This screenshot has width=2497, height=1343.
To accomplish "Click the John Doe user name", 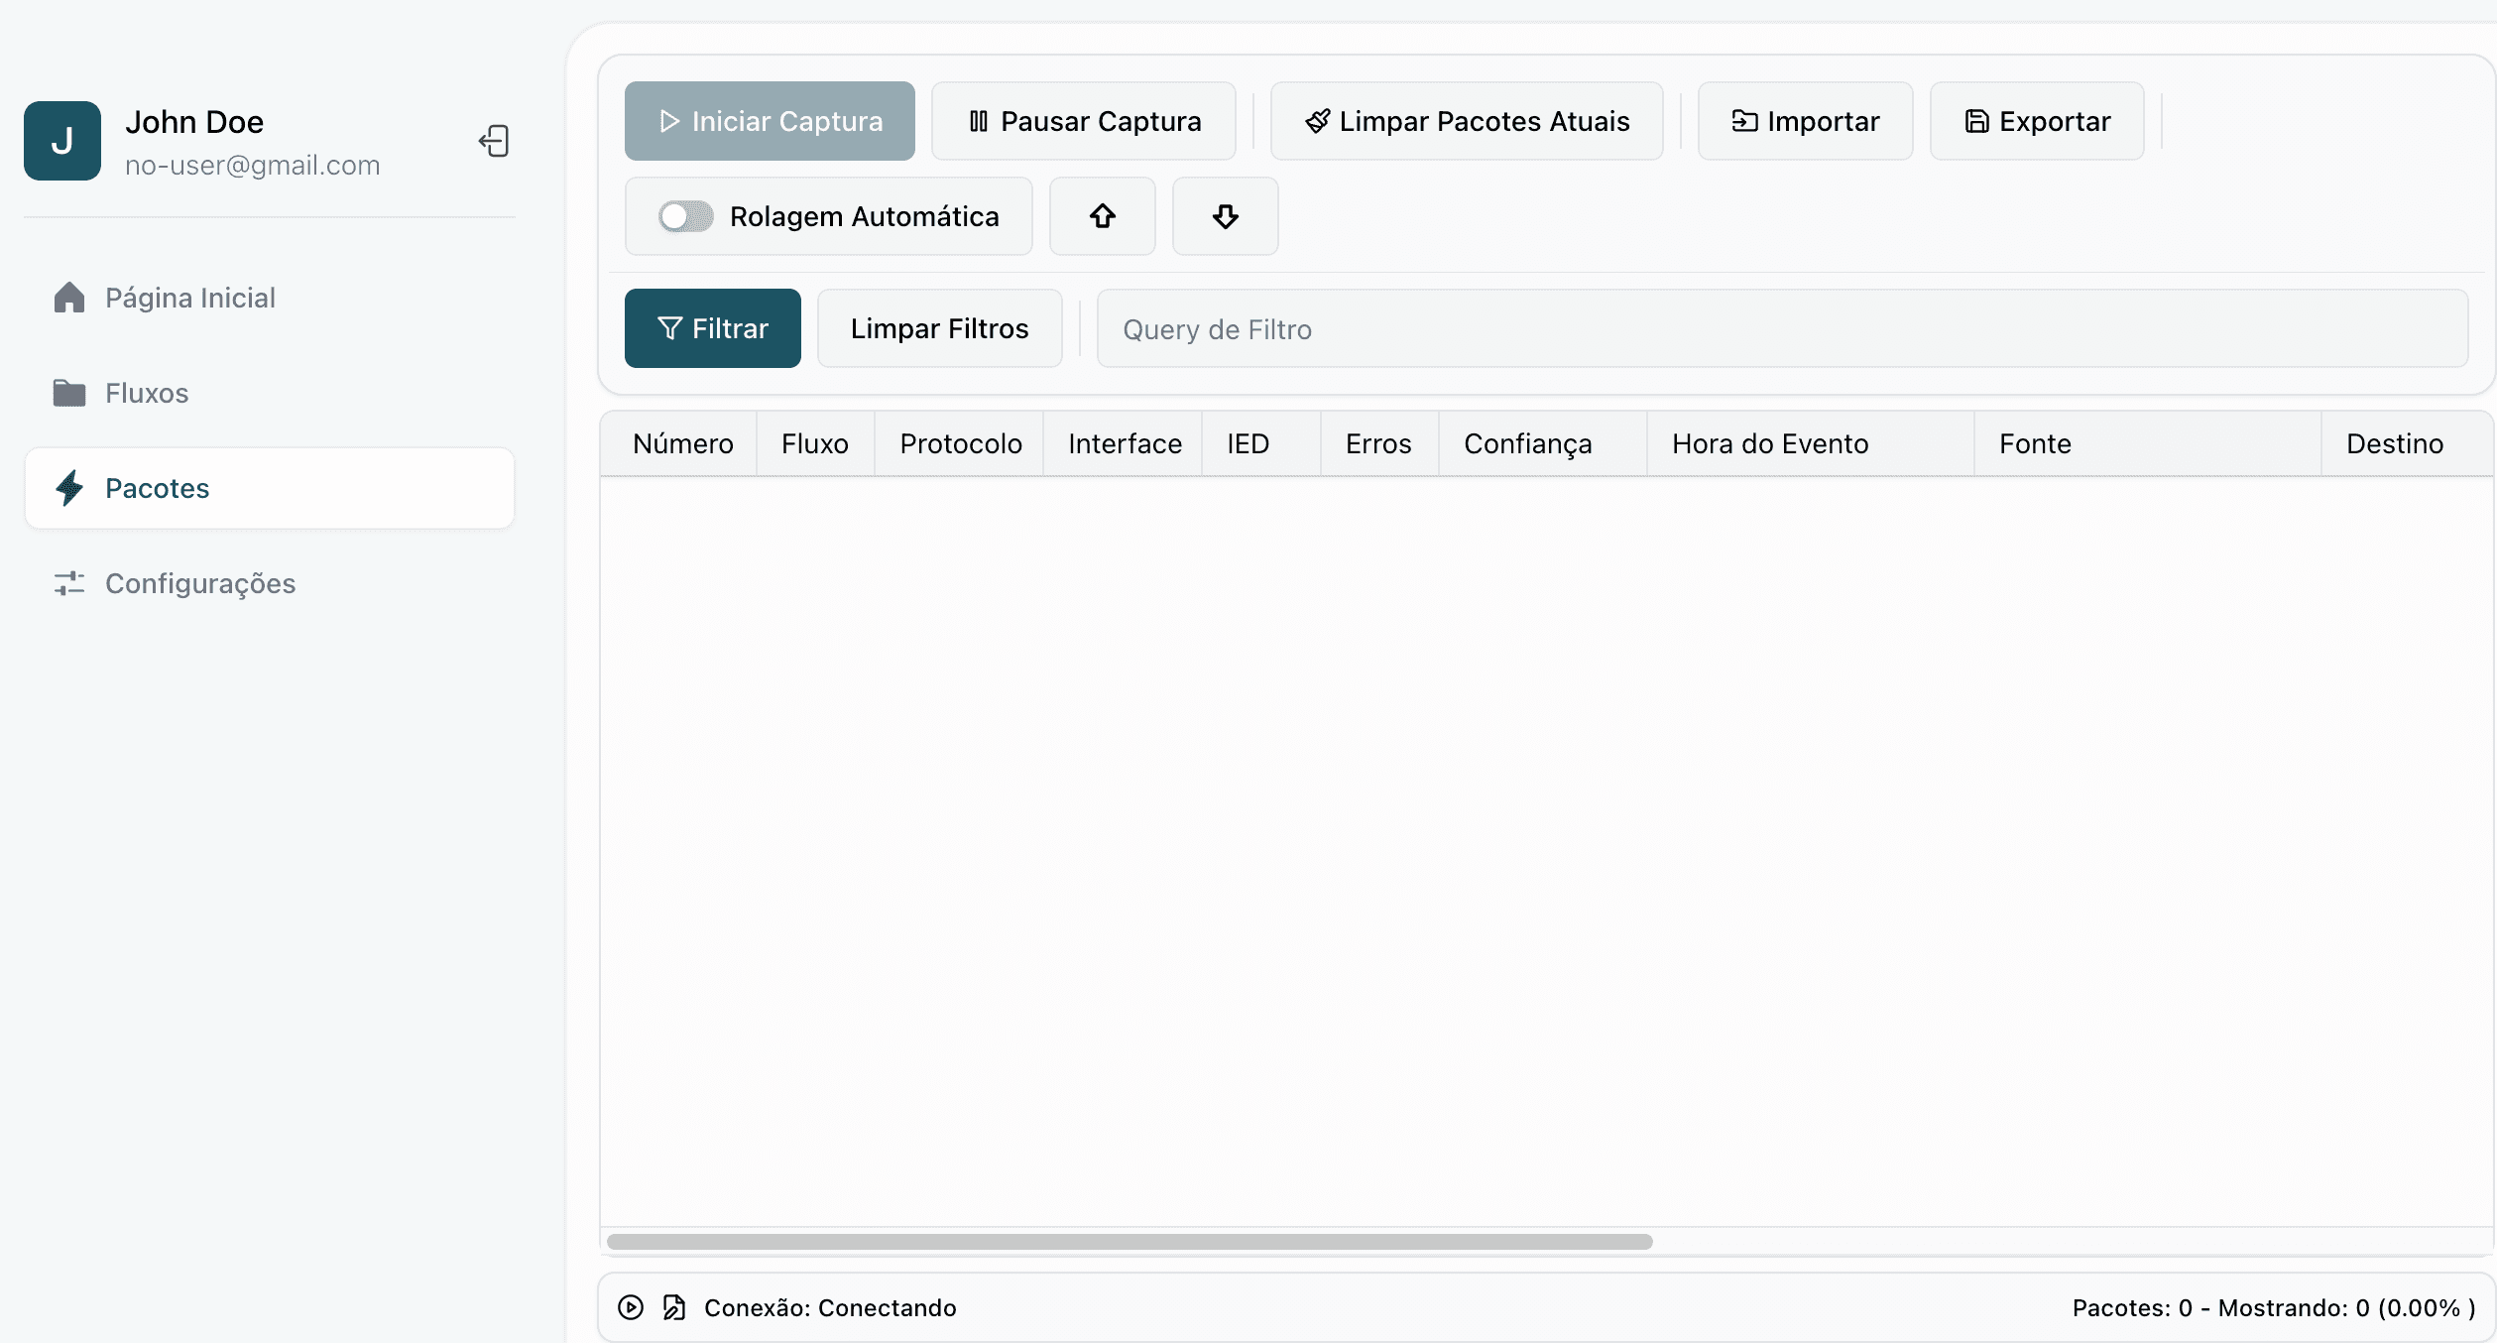I will 194,122.
